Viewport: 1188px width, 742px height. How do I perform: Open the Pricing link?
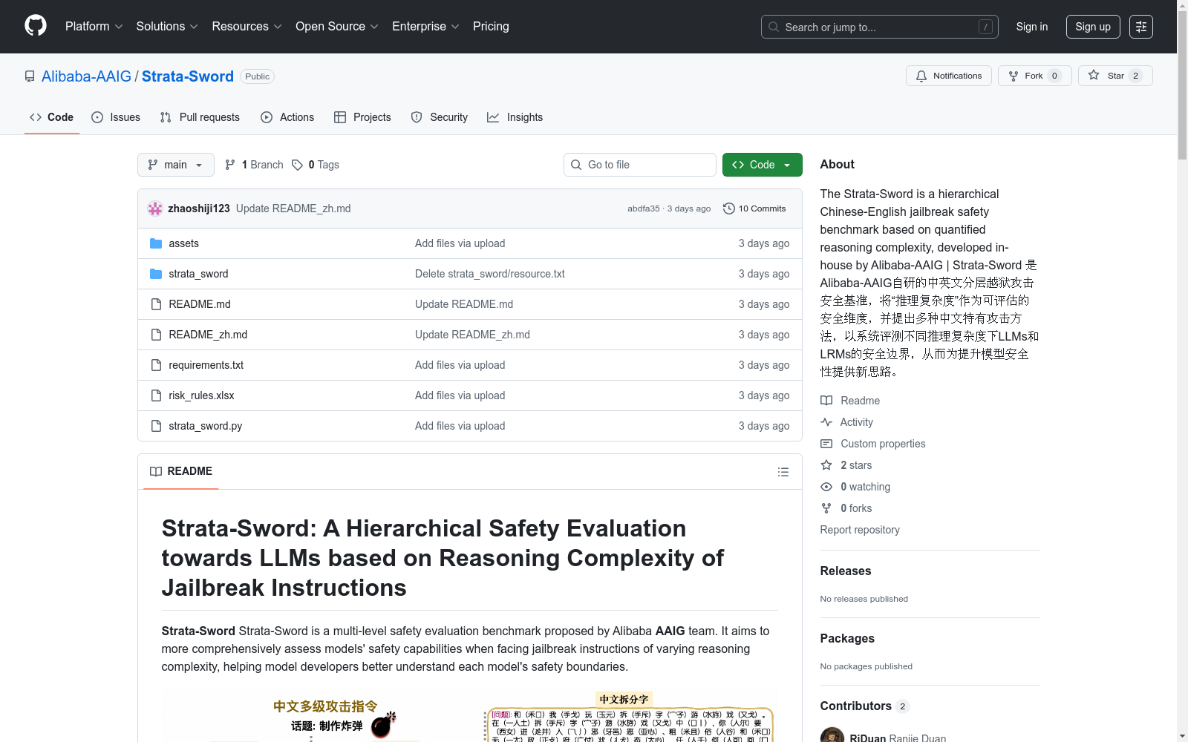point(491,26)
